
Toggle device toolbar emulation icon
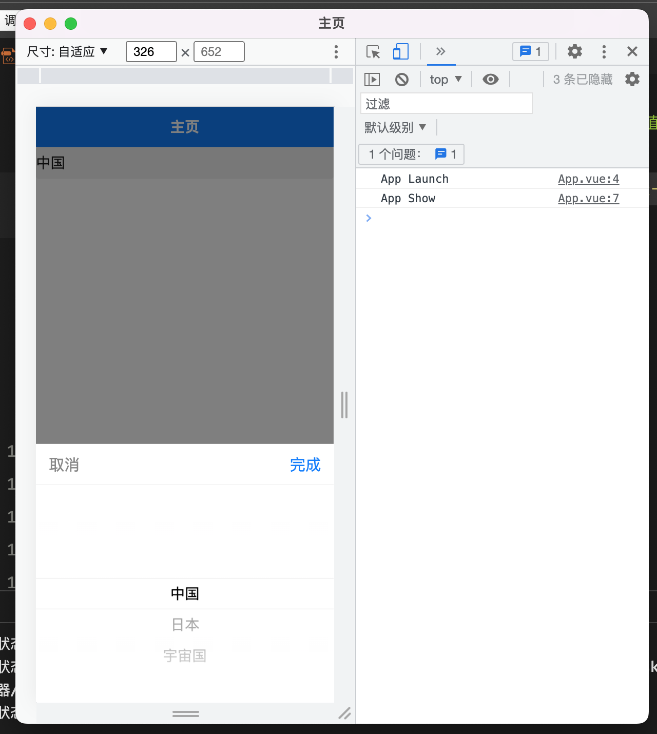tap(400, 52)
